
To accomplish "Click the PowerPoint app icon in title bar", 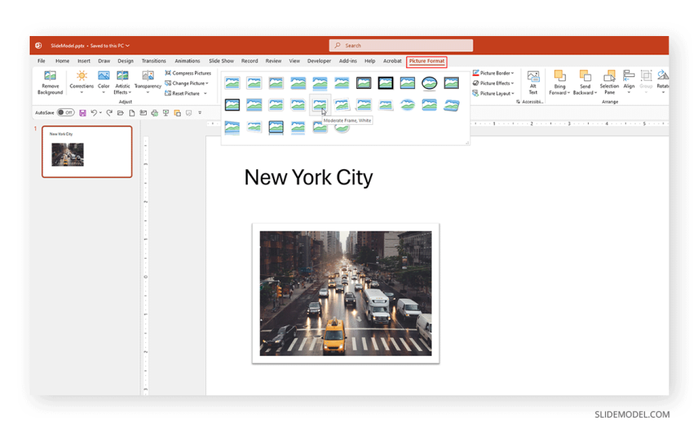I will (x=39, y=46).
